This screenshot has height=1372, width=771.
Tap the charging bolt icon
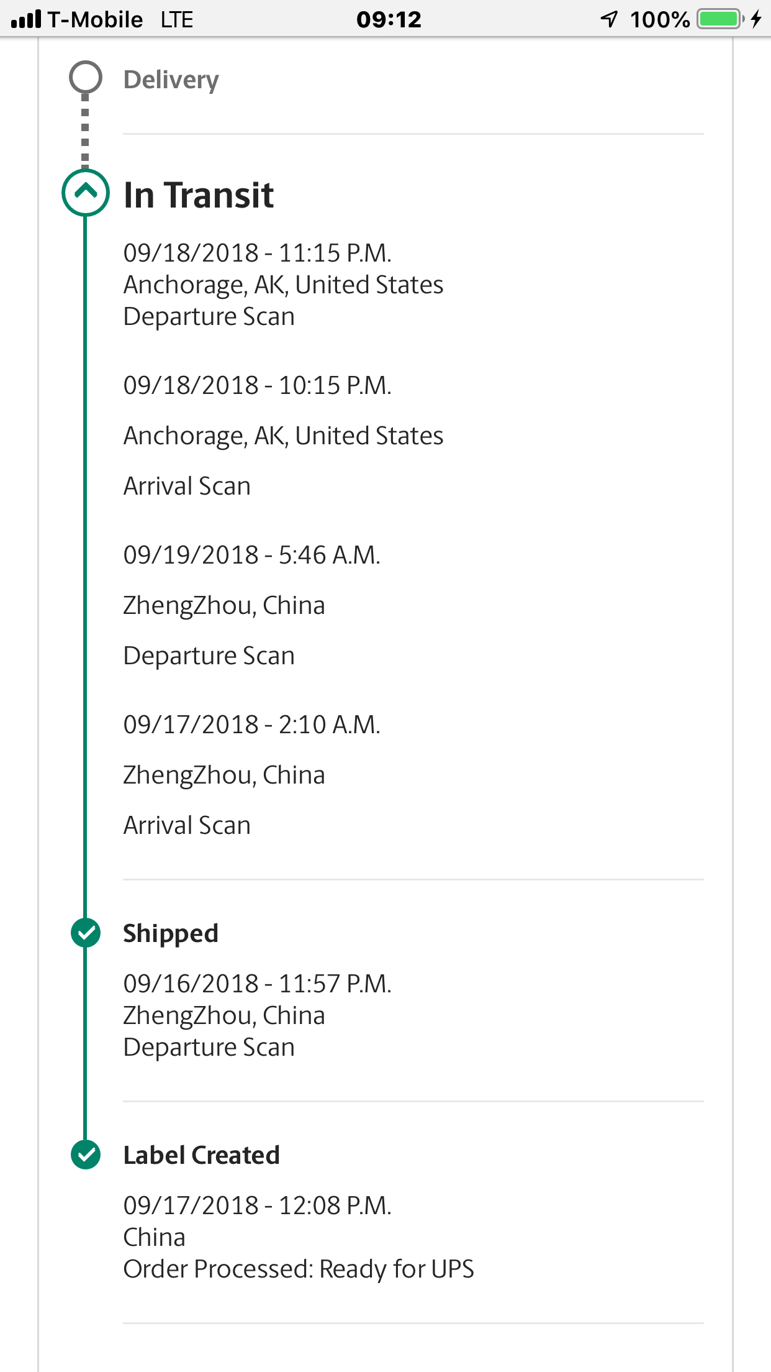pos(756,19)
